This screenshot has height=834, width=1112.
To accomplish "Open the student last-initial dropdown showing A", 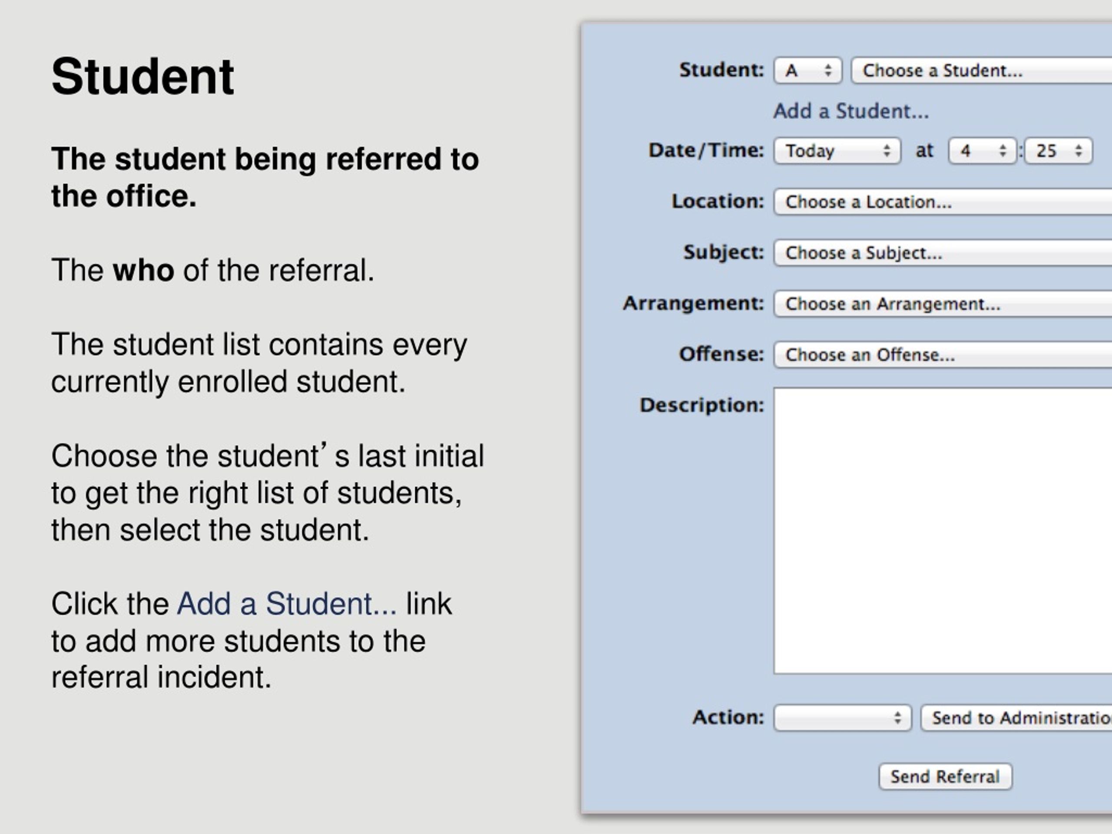I will tap(808, 70).
